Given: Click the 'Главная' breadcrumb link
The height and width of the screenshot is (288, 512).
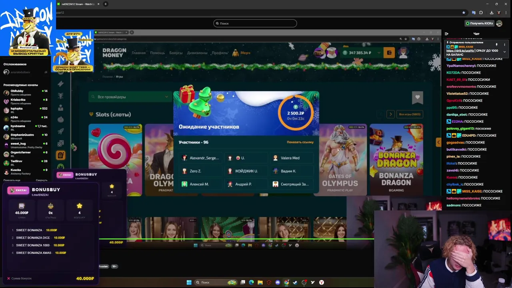Looking at the screenshot, I should tap(107, 76).
